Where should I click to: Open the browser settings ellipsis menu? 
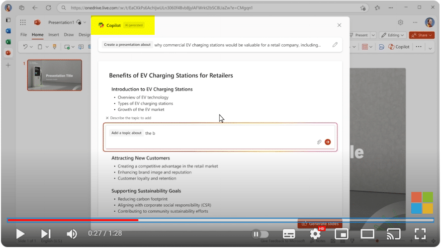click(x=391, y=7)
